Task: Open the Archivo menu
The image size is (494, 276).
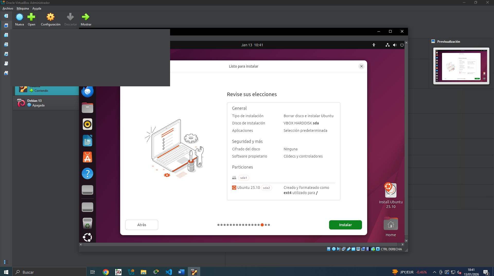Action: (x=8, y=8)
